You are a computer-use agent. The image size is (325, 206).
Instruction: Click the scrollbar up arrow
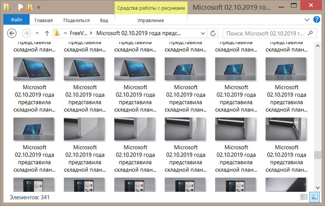click(x=318, y=46)
